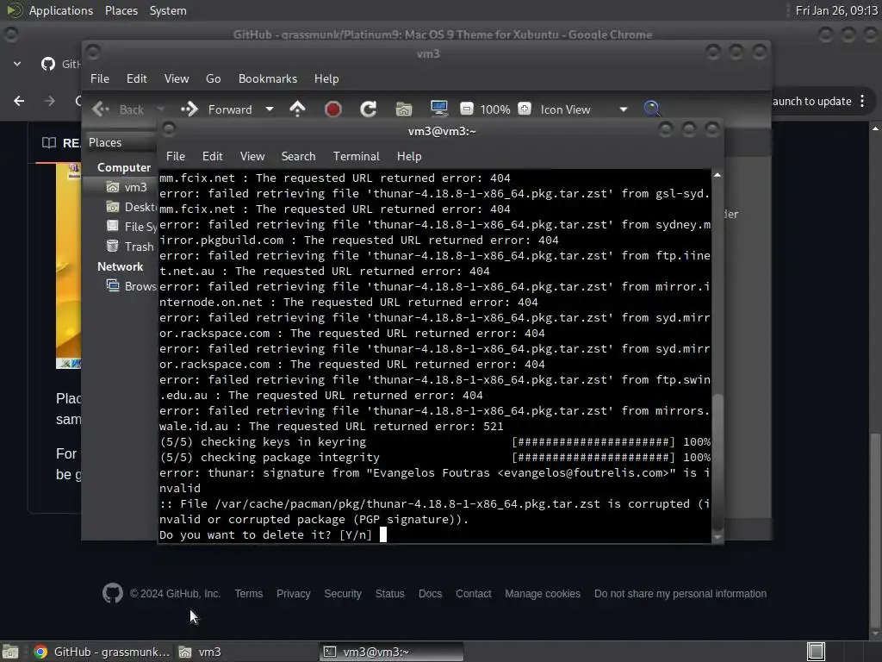Click the Chrome page scrollbar thumb
882x662 pixels.
pos(875,530)
